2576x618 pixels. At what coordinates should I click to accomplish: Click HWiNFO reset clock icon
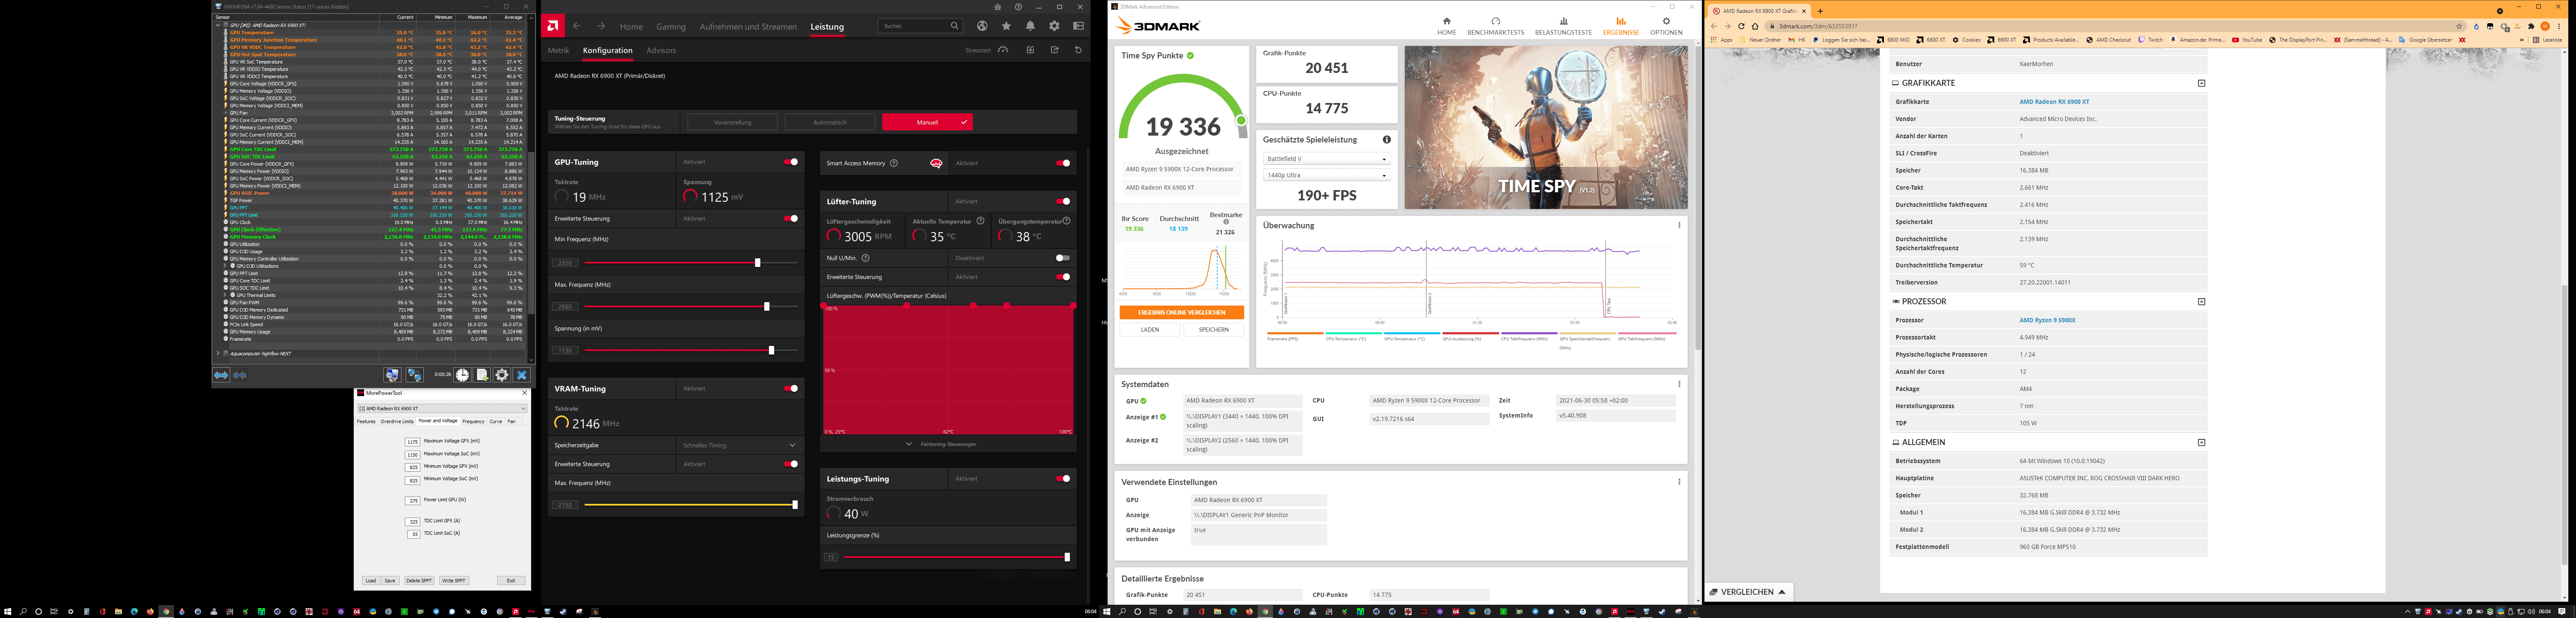[462, 375]
